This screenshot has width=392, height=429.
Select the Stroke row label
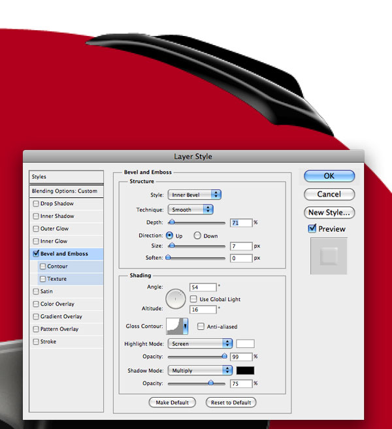[48, 342]
